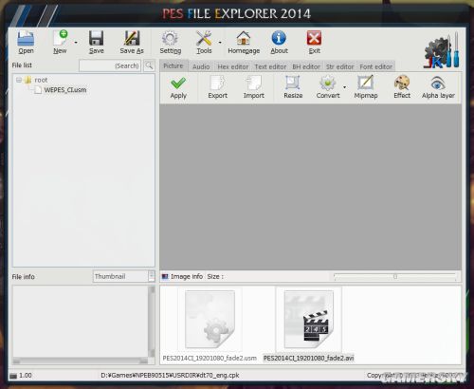Select the Resize image tool
This screenshot has height=389, width=474.
coord(293,83)
